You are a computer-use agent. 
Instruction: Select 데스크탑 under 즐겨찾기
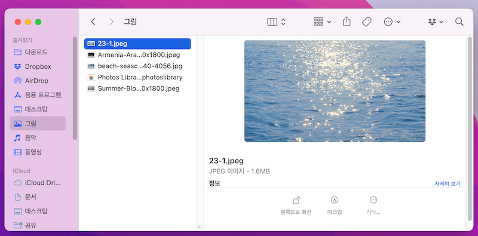[x=38, y=109]
